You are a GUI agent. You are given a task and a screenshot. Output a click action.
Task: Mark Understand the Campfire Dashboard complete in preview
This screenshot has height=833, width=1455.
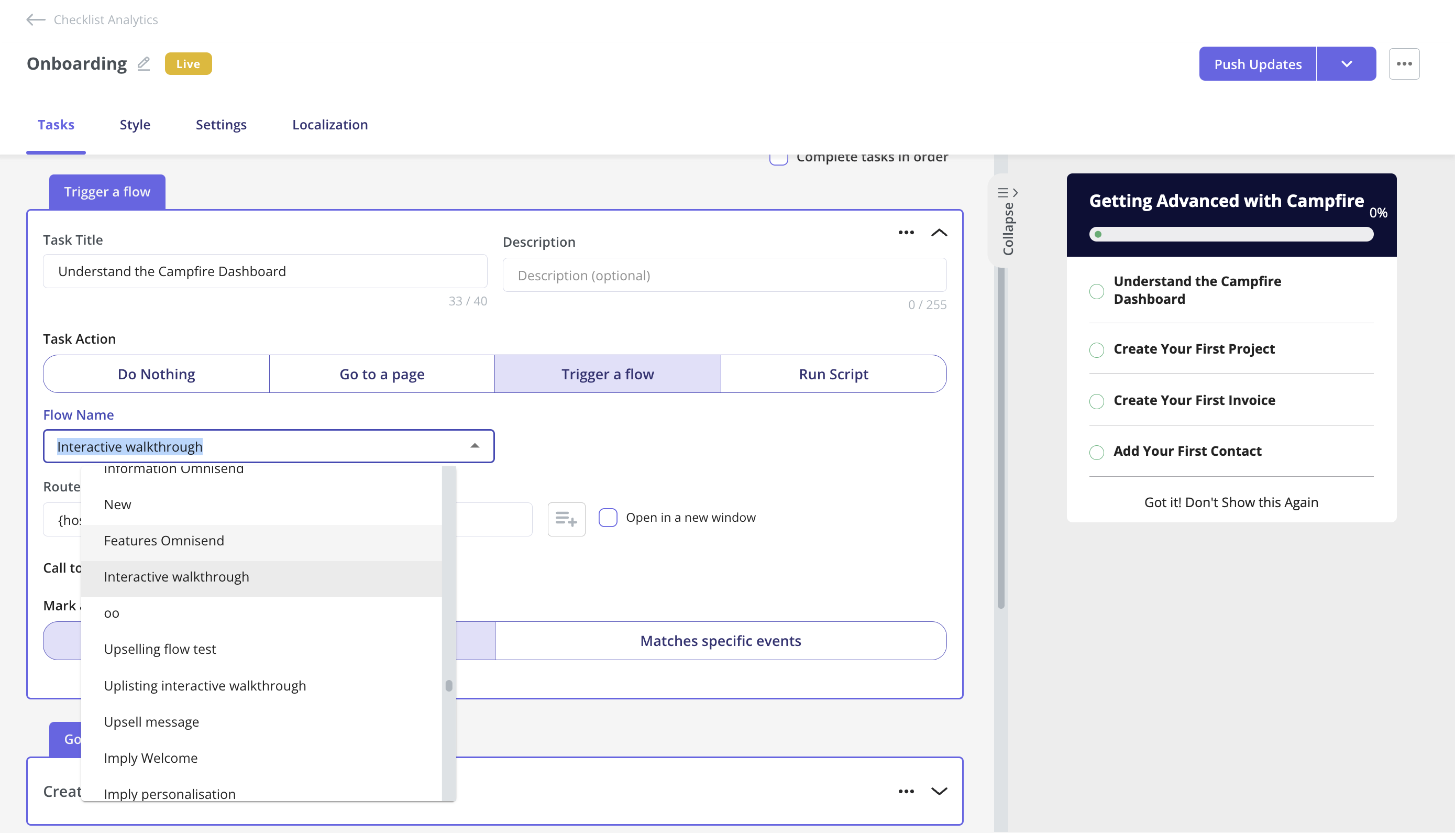(1096, 291)
